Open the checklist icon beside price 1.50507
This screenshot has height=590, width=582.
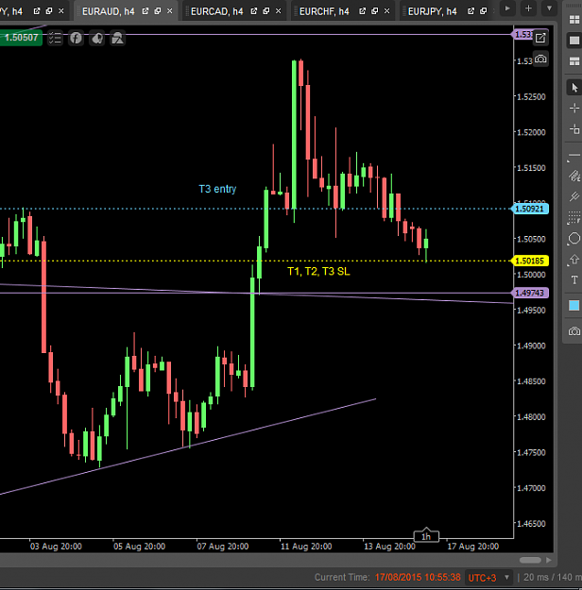tap(55, 38)
